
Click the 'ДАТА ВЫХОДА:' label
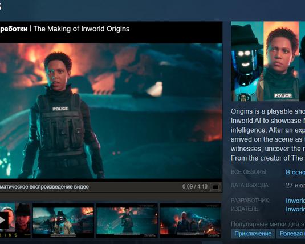pos(250,185)
